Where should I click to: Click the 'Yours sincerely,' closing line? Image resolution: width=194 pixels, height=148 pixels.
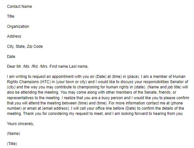click(x=21, y=124)
